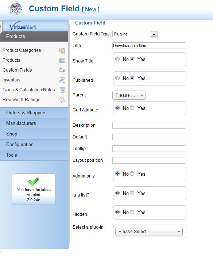Viewport: 213px width, 267px height.
Task: Expand the Parent dropdown
Action: click(129, 95)
